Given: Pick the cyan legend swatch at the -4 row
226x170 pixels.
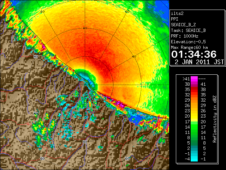Looking at the screenshot, I should point(194,159).
